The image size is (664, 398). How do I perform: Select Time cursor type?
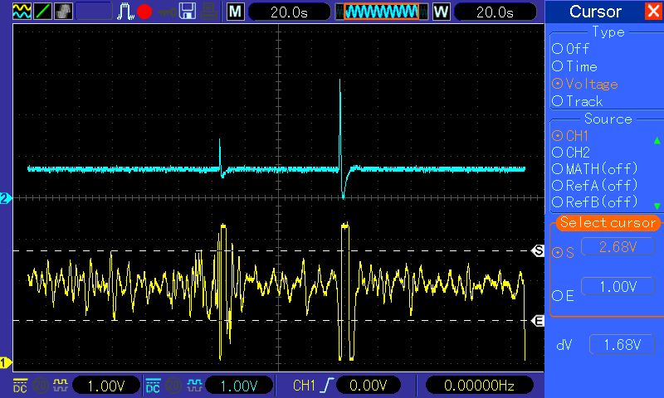[557, 66]
